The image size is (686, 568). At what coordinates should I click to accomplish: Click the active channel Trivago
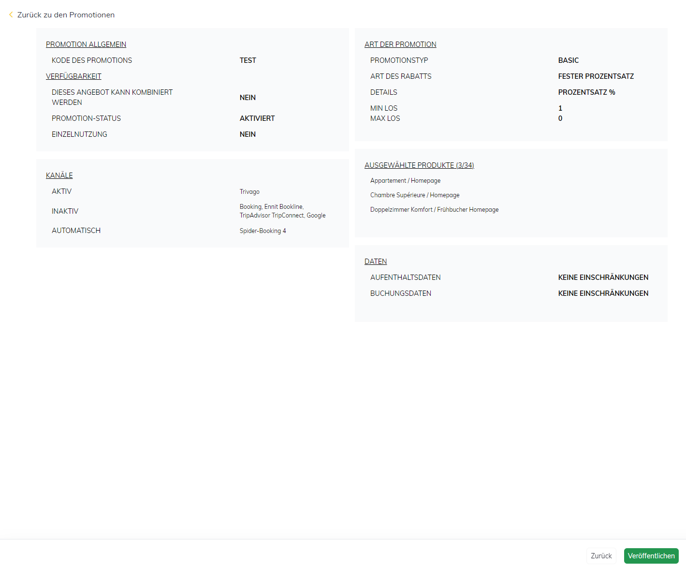249,192
